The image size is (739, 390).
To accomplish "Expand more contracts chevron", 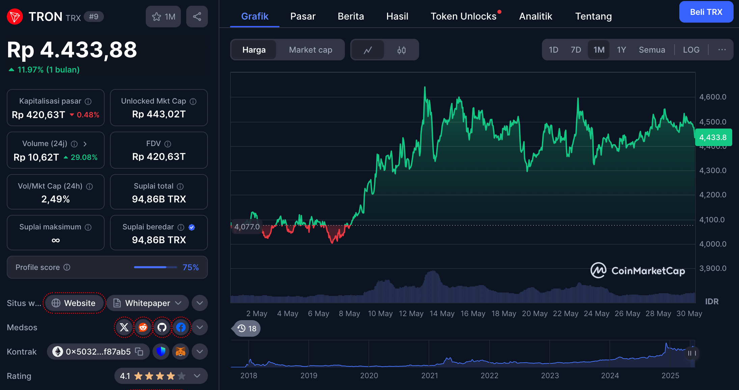I will tap(200, 352).
